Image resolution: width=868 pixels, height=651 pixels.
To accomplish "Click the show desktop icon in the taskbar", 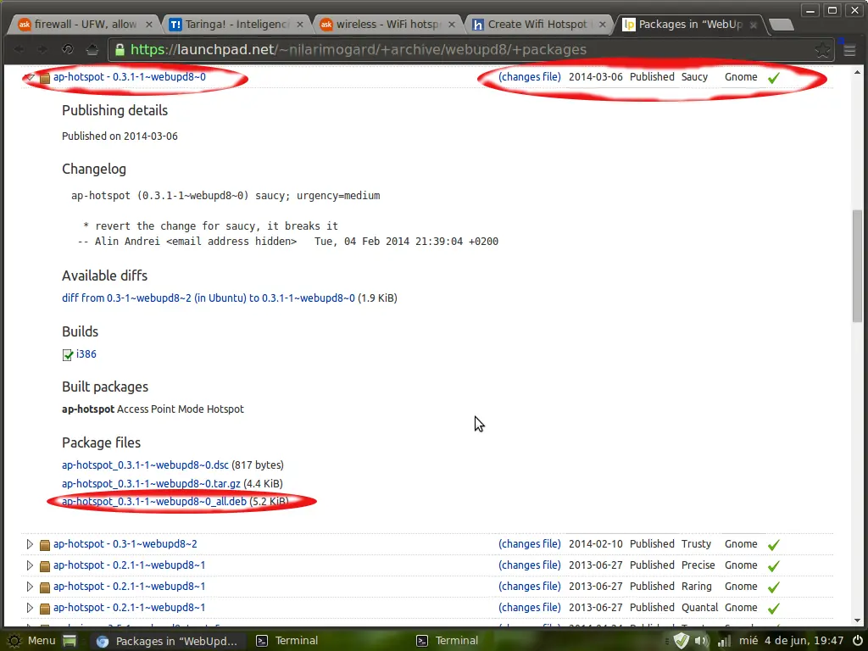I will pyautogui.click(x=70, y=641).
